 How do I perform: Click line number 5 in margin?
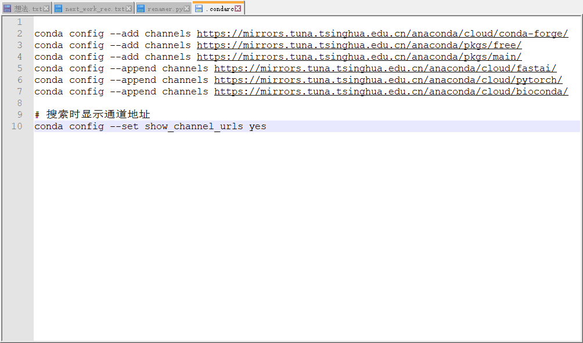click(20, 68)
